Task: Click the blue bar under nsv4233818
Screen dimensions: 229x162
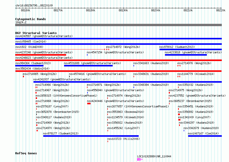Action: click(x=186, y=55)
